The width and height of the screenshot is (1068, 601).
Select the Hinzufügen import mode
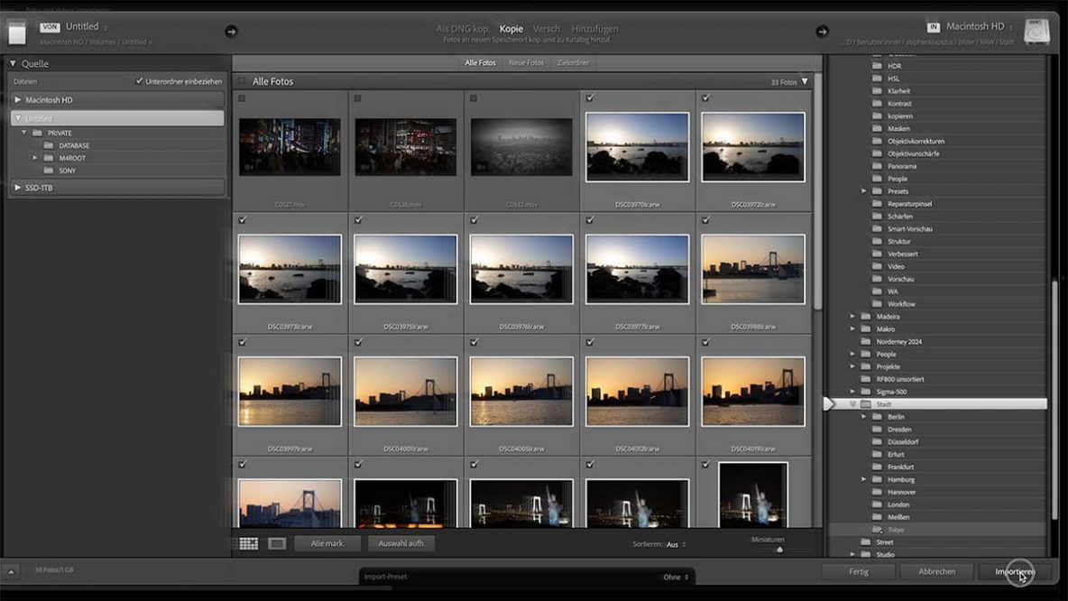[594, 29]
